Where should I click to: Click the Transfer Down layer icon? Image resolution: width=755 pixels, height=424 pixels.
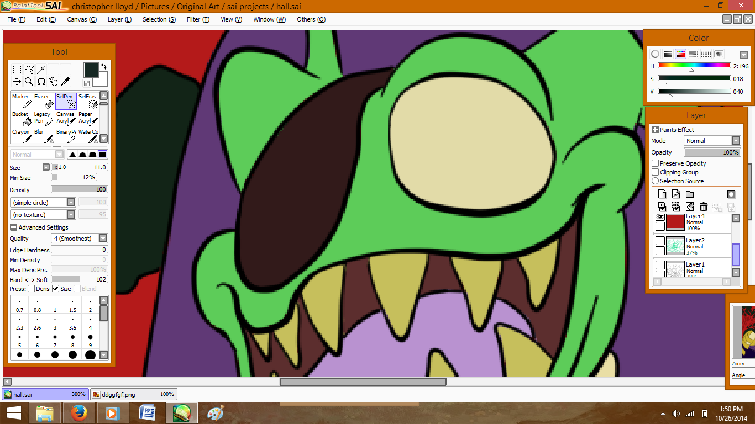662,206
